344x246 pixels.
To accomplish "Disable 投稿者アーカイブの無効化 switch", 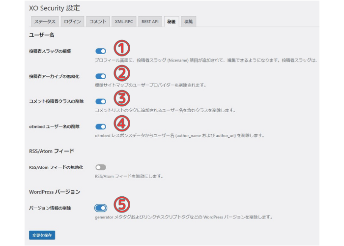I will [101, 76].
